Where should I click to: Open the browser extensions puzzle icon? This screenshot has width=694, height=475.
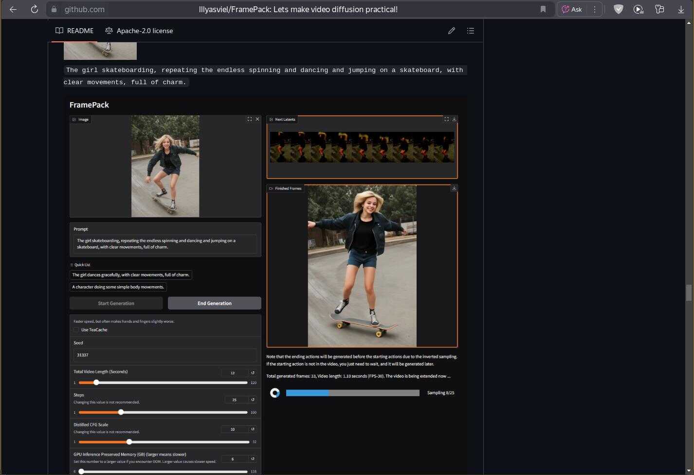(659, 9)
